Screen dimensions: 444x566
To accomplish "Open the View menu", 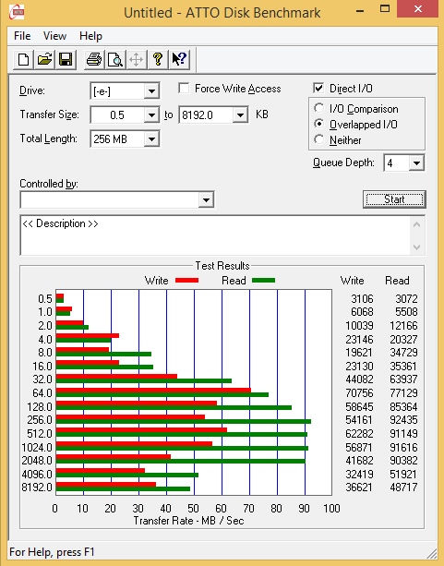I will [54, 36].
